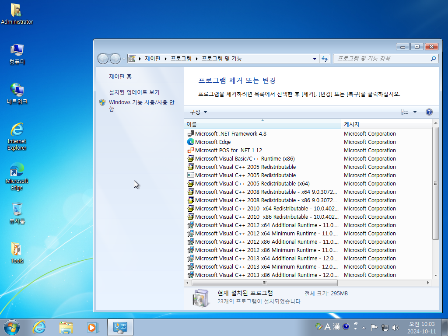Select the 휴지통 recycle bin icon
Screen dimensions: 448x336
(17, 213)
